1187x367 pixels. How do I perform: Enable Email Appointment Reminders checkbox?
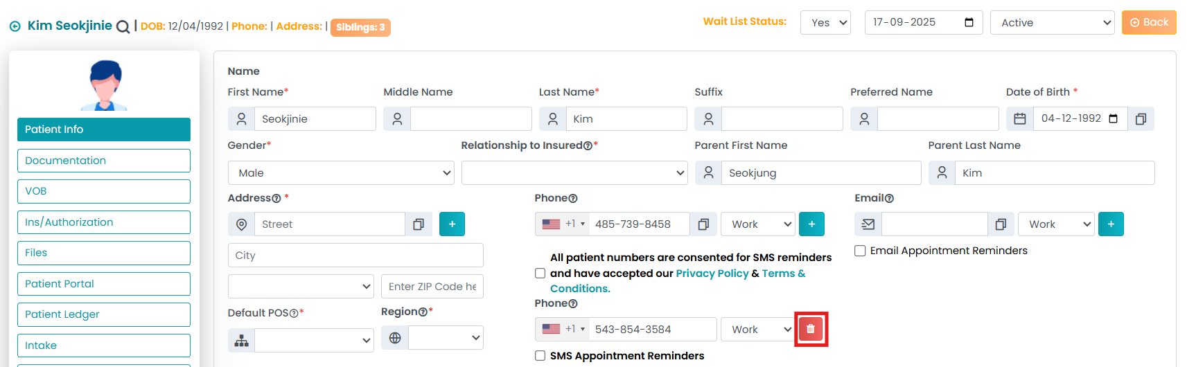tap(860, 251)
